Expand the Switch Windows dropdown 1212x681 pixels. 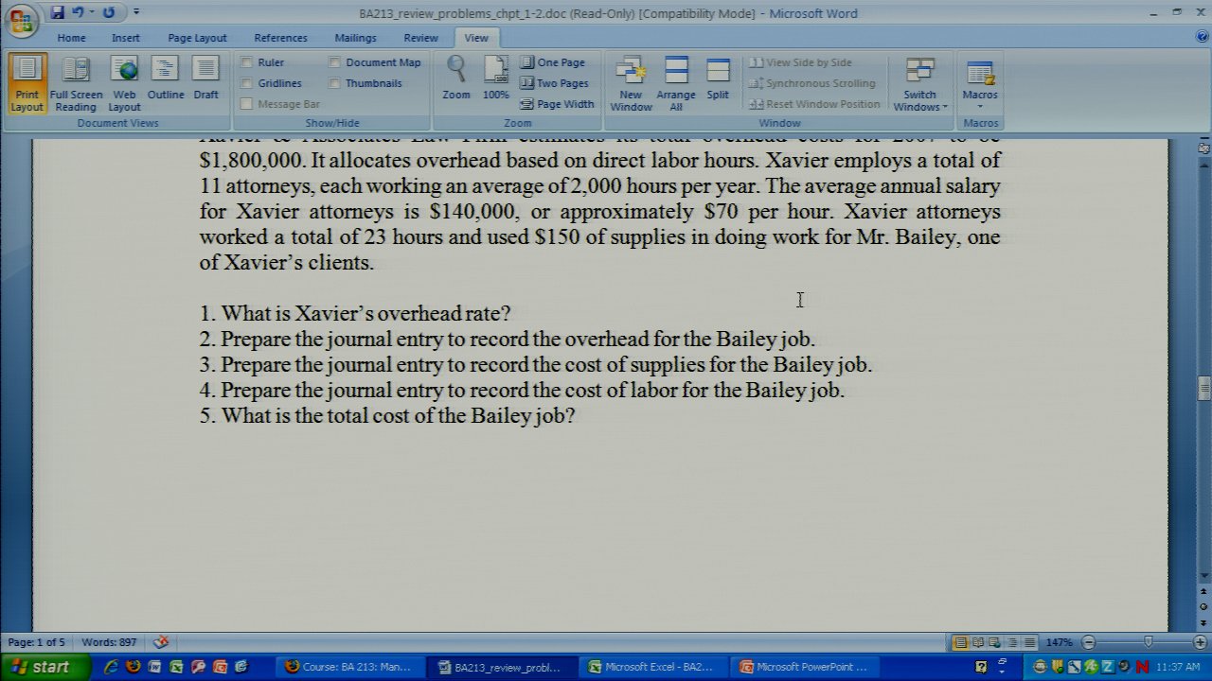919,85
